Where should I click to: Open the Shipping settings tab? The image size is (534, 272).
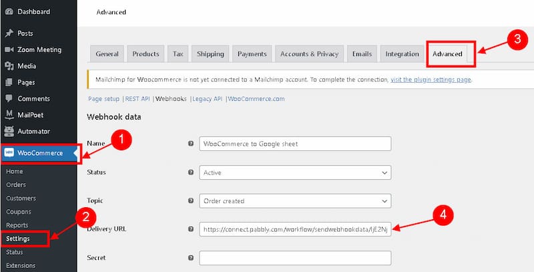210,54
